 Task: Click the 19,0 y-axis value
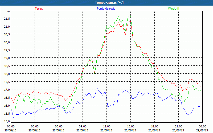coord(7,58)
